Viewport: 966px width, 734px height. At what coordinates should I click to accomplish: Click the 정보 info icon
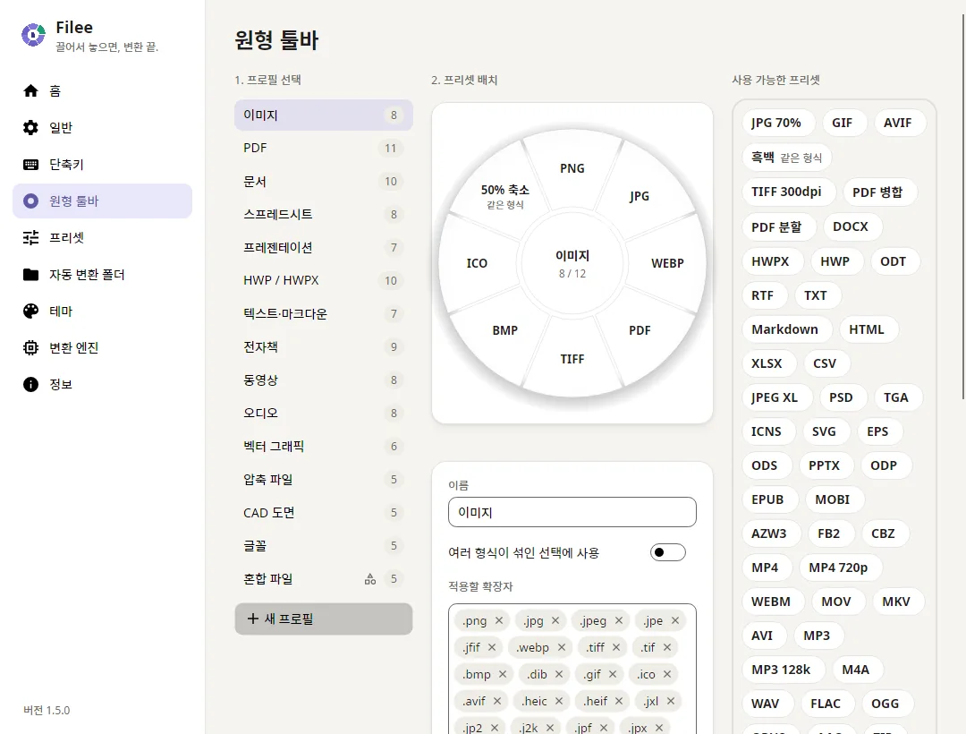tap(30, 385)
